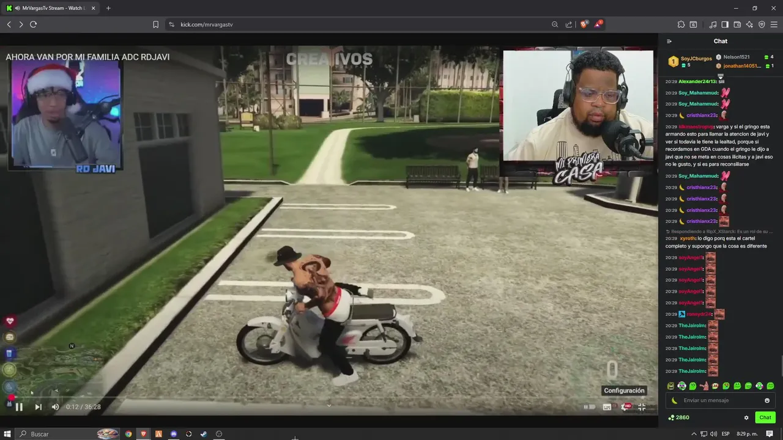The width and height of the screenshot is (783, 440).
Task: Skip to next with the player's next button
Action: tap(38, 407)
